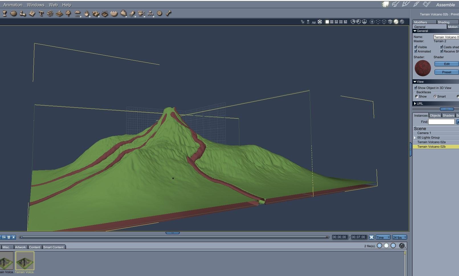Screen dimensions: 459x276
Task: Open the Storyboard room pencil icon
Action: tap(406, 4)
